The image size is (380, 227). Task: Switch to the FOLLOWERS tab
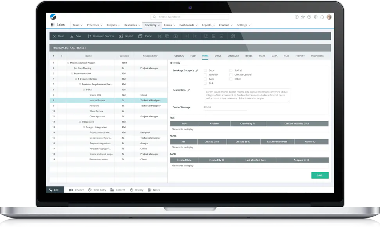coord(317,56)
